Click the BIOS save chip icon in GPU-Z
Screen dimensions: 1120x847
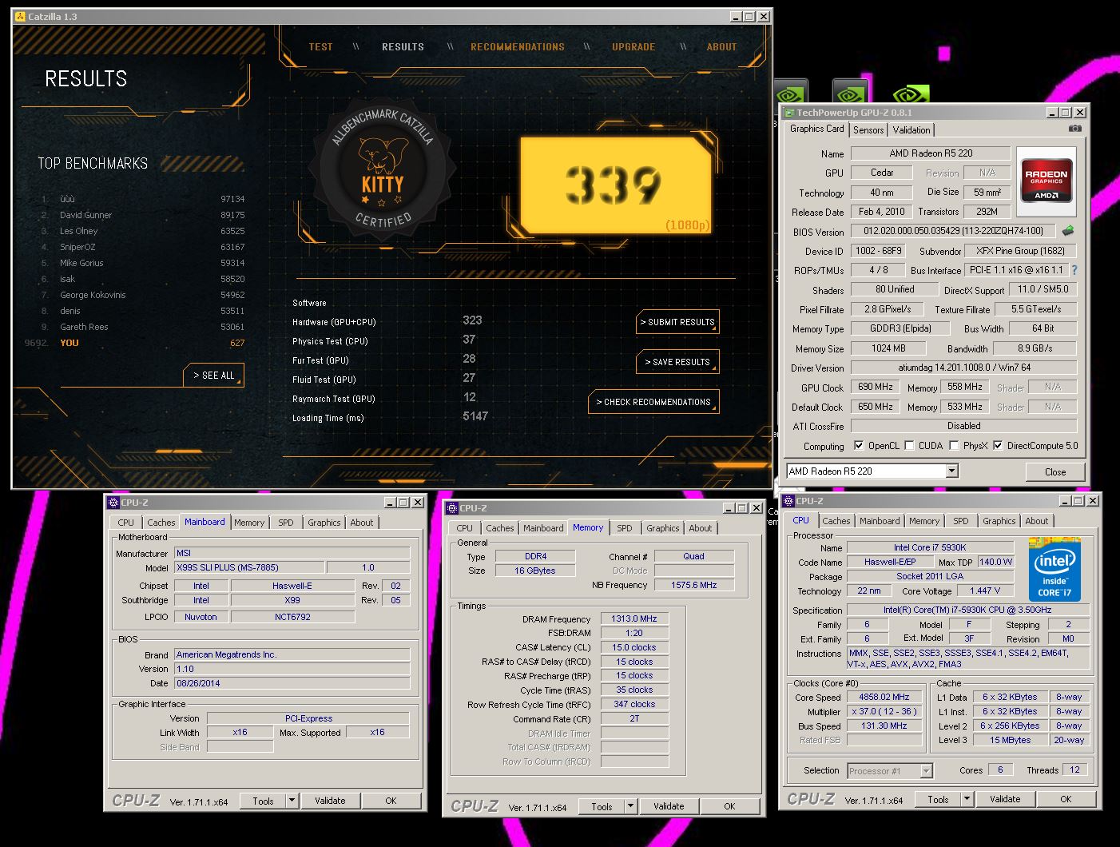click(x=1068, y=231)
